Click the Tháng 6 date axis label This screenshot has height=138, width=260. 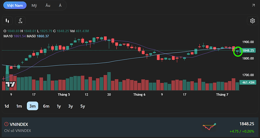pos(139,95)
